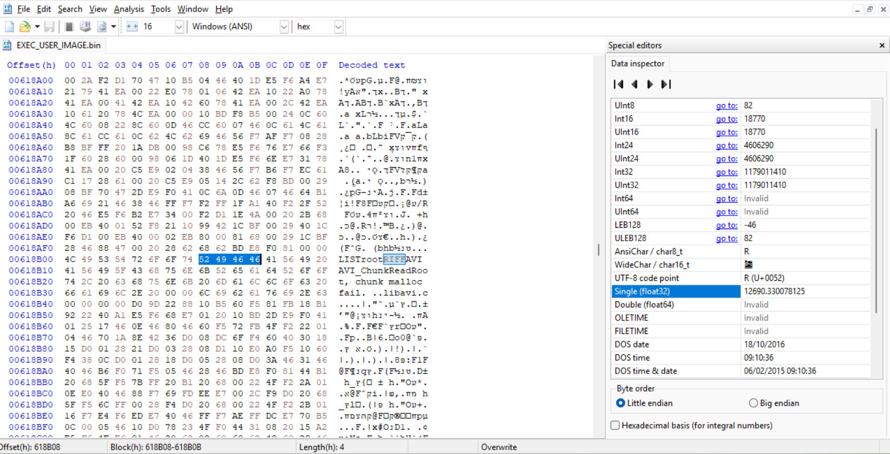The height and width of the screenshot is (454, 890).
Task: Click the Open disk image icon
Action: [x=102, y=27]
